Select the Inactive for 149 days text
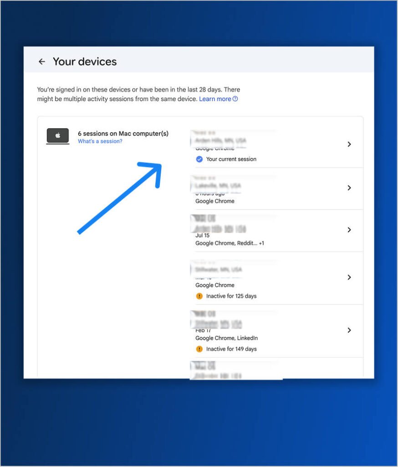 click(231, 349)
